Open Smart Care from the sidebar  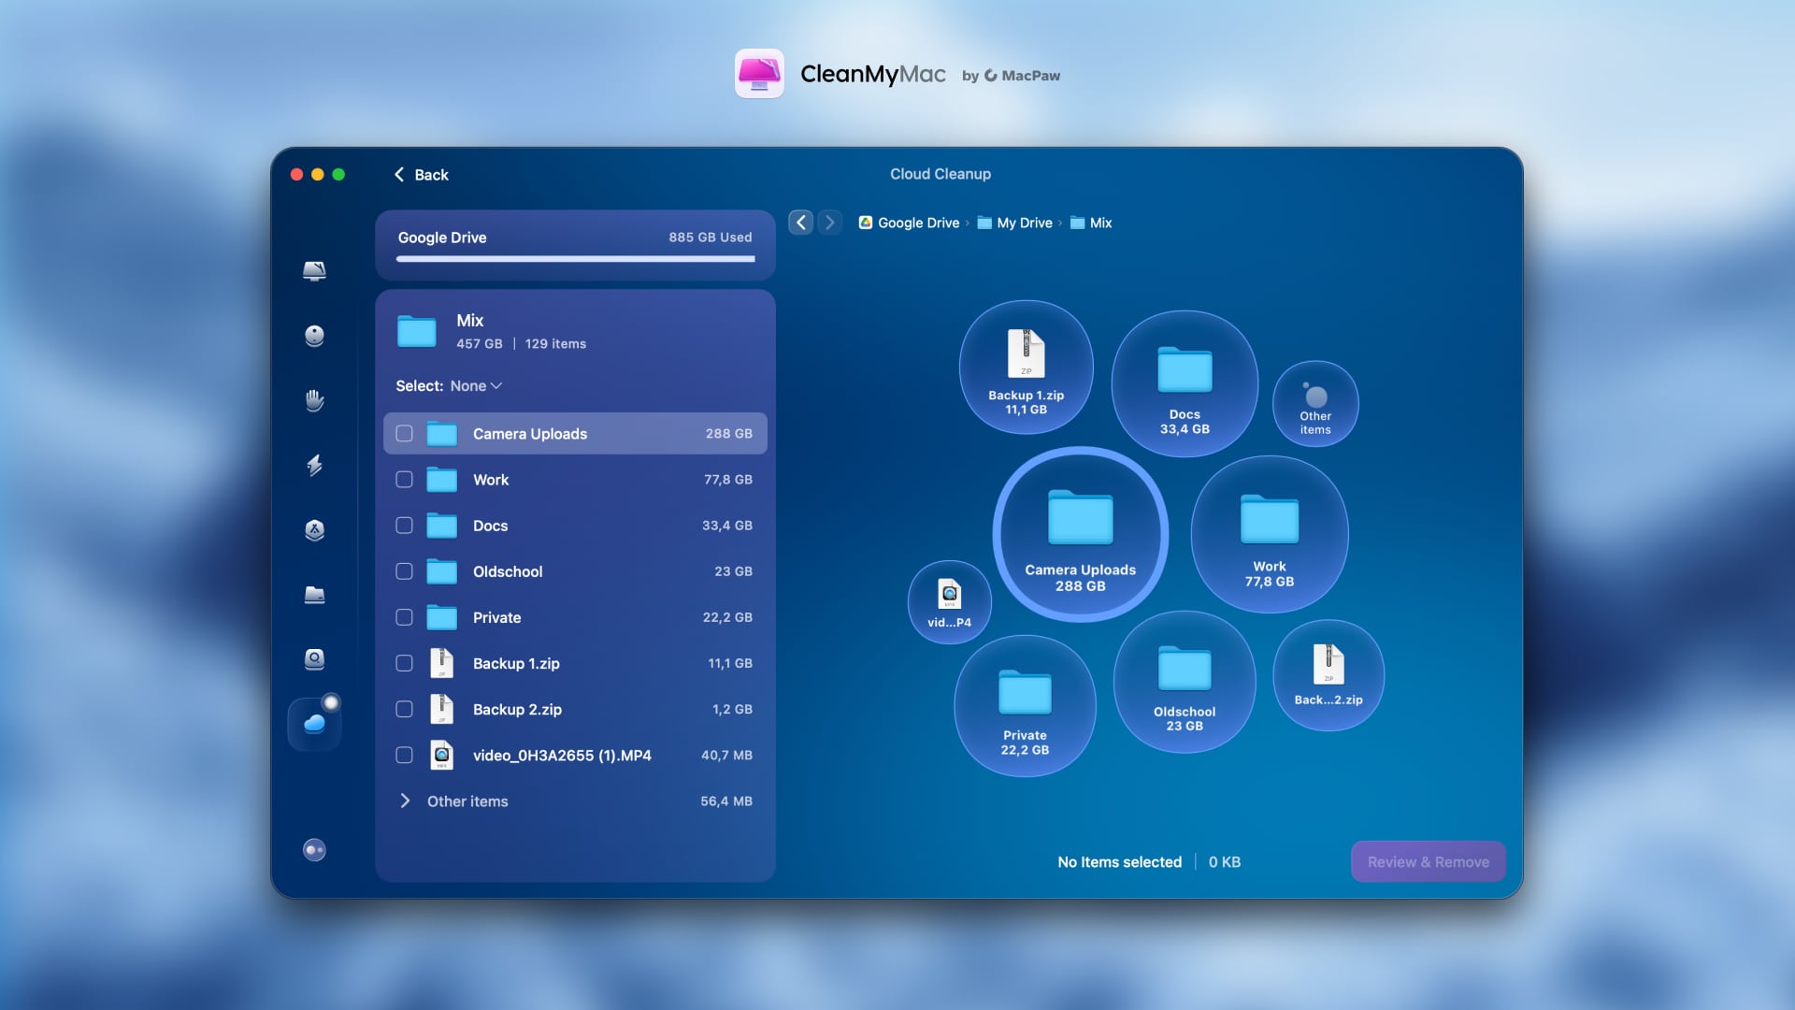click(x=315, y=270)
